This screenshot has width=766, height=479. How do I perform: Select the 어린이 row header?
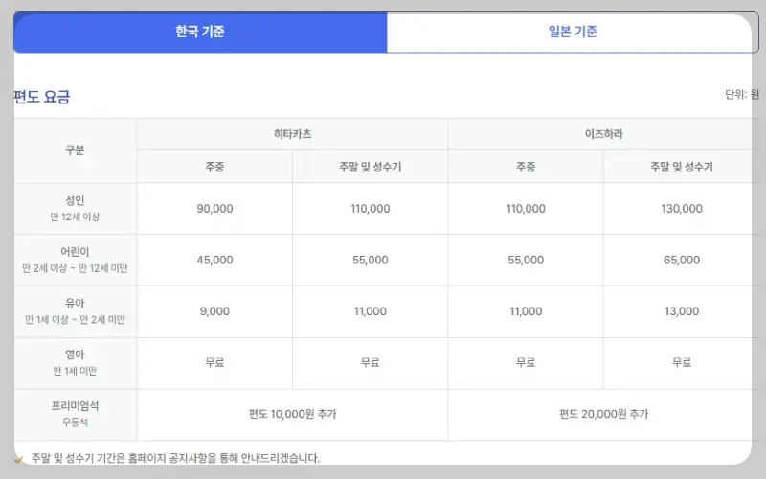(x=76, y=260)
